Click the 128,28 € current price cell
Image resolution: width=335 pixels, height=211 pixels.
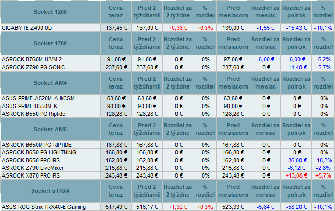(116, 114)
